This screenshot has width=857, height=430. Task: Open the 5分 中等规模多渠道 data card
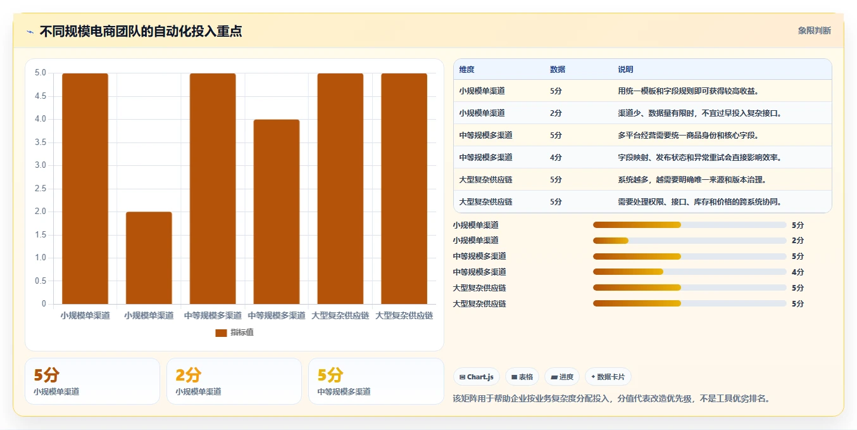[x=376, y=381]
